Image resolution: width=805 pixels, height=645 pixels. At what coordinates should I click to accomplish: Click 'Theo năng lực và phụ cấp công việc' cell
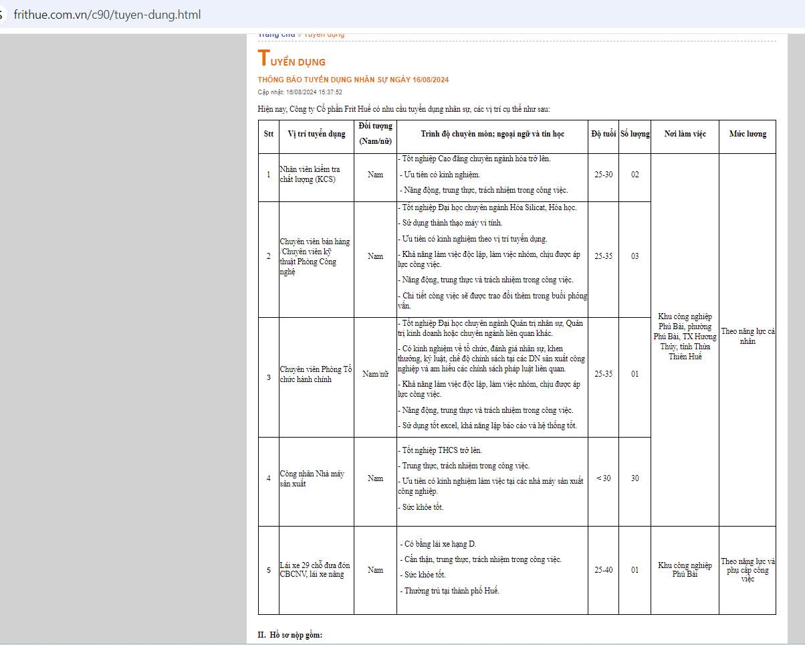pyautogui.click(x=747, y=570)
